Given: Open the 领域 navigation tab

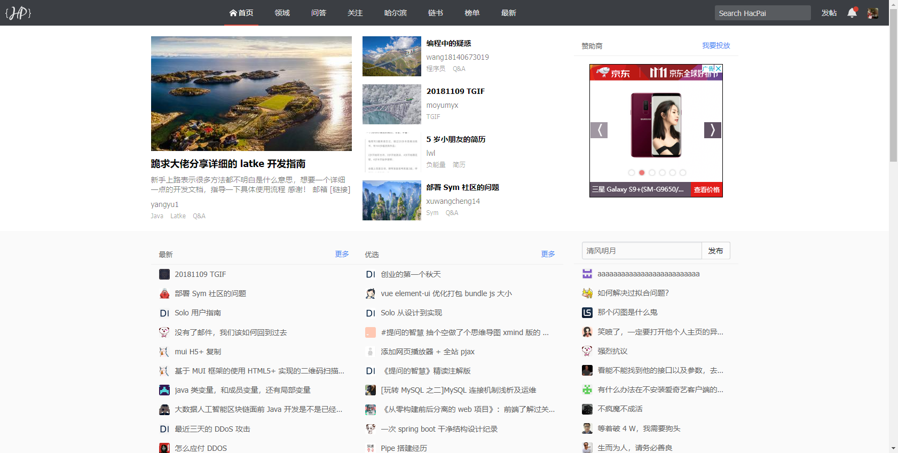Looking at the screenshot, I should tap(282, 13).
